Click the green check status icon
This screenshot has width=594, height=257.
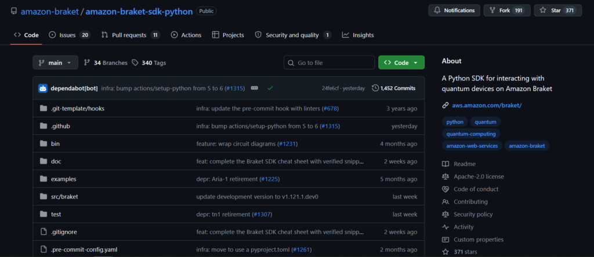click(x=270, y=88)
